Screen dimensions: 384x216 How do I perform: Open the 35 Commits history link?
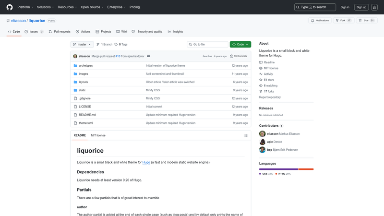click(x=238, y=56)
